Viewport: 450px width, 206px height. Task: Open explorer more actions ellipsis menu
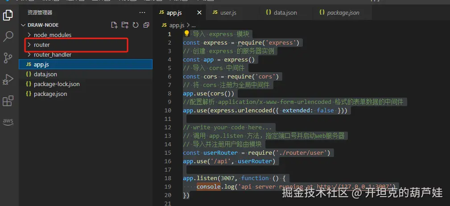tap(142, 12)
